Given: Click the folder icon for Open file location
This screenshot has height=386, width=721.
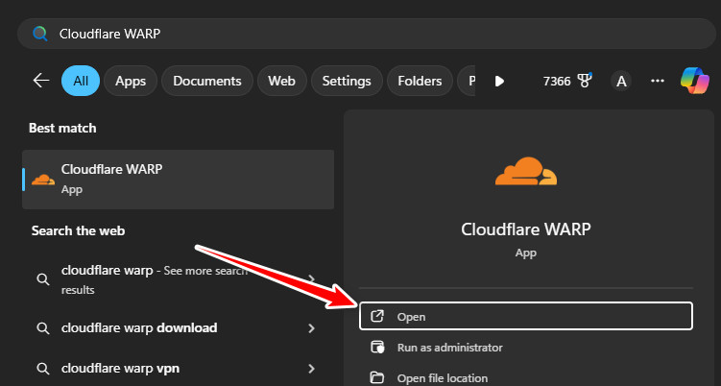Looking at the screenshot, I should (378, 377).
